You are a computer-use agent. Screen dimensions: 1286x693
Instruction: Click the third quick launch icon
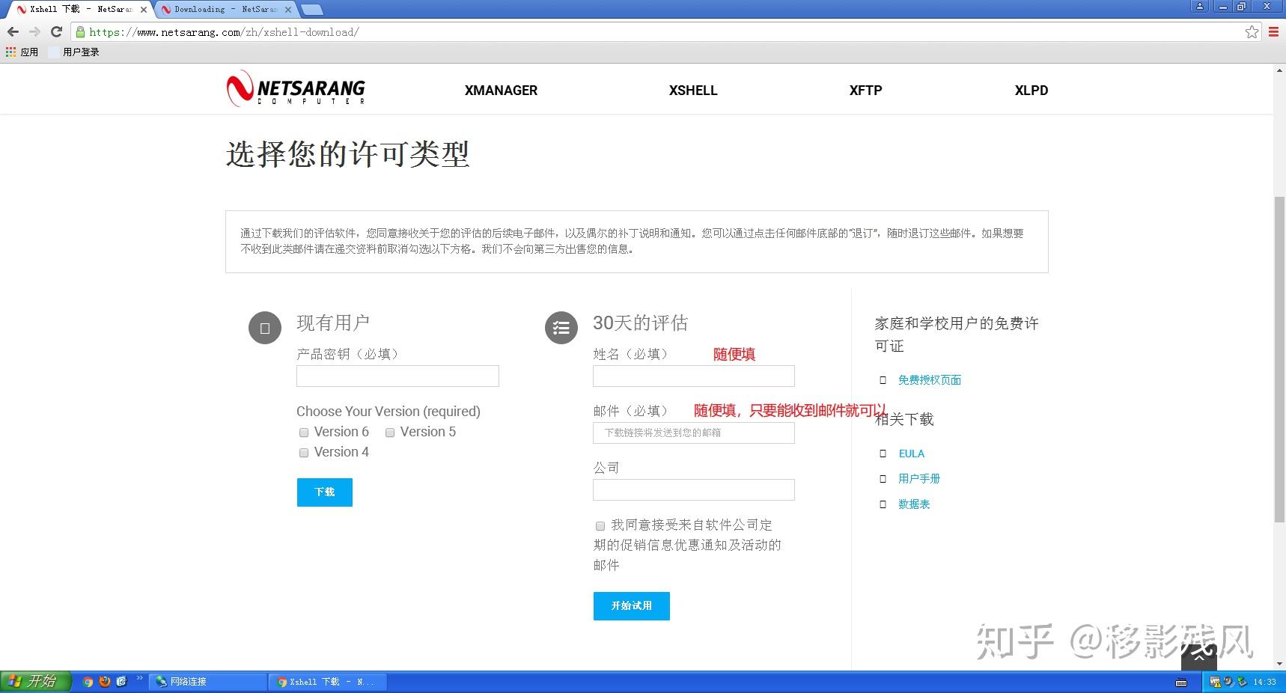coord(121,682)
